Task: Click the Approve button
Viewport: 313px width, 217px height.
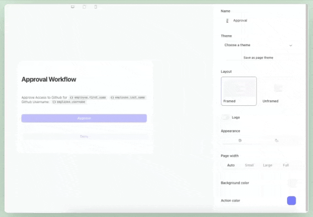Action: 84,118
